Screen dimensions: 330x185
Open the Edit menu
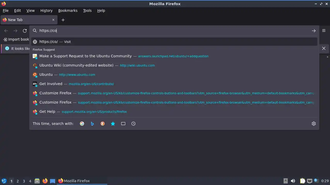click(x=18, y=11)
